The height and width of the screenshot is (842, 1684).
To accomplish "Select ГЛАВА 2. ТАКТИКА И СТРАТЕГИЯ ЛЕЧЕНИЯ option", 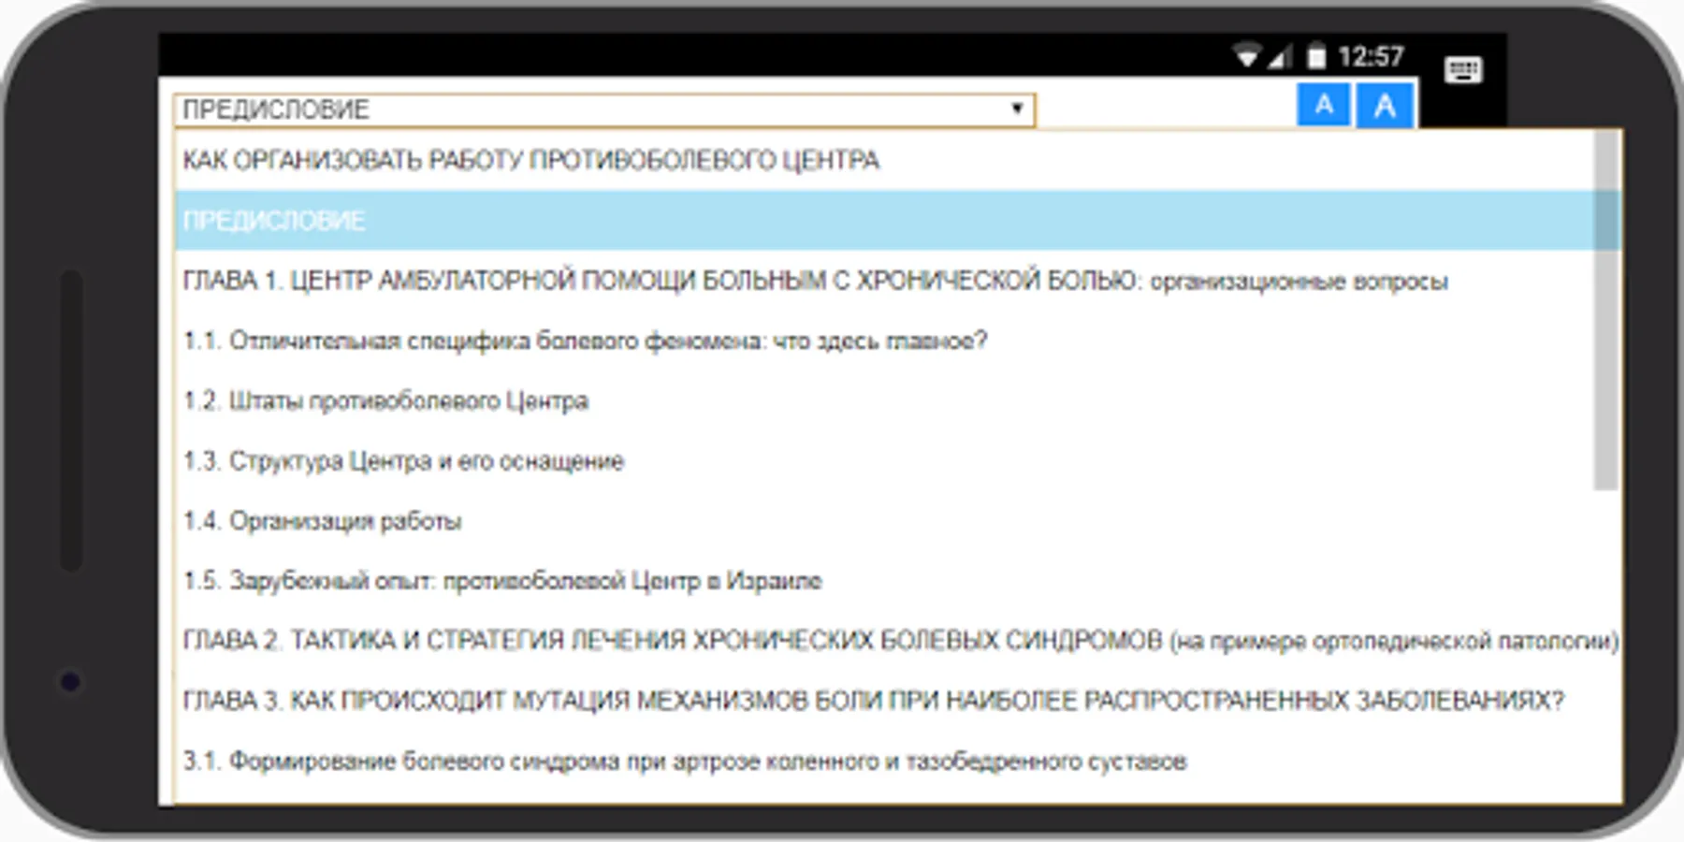I will point(898,640).
